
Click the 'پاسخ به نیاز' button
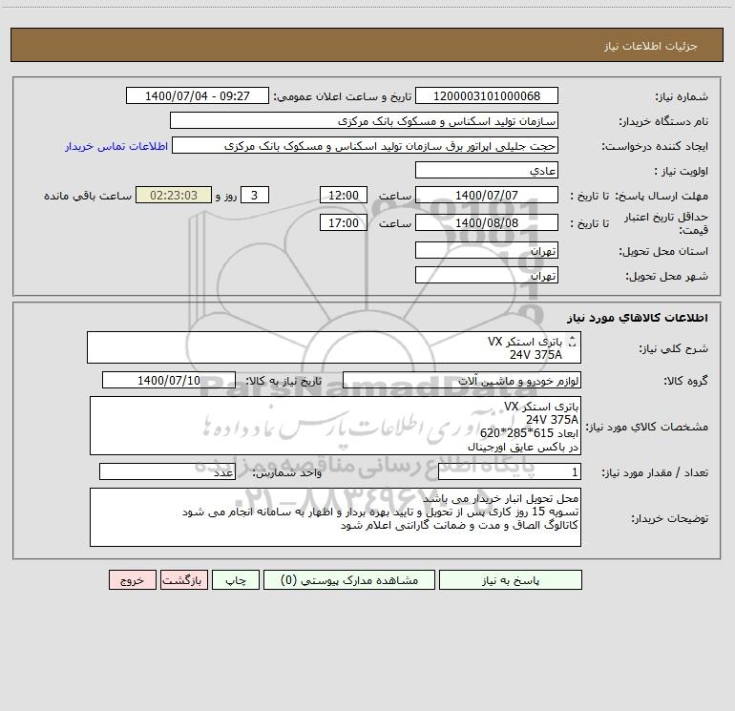tap(511, 580)
